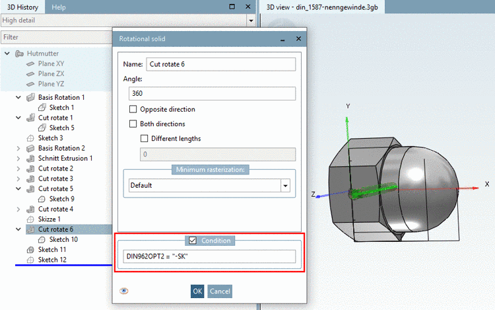Uncheck the Condition checkbox
The height and width of the screenshot is (310, 495).
click(x=193, y=241)
